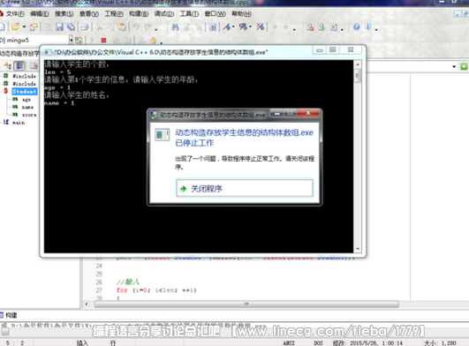Click the editor horizontal scrollbar
469x346 pixels.
246,305
